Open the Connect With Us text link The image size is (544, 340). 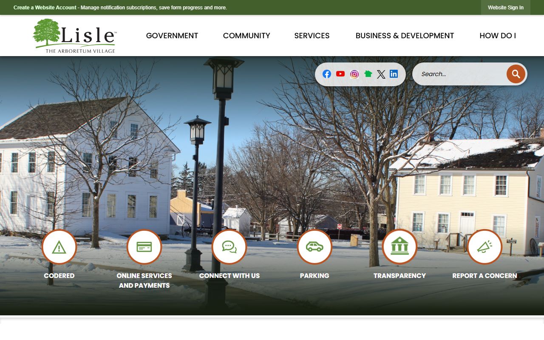click(229, 276)
